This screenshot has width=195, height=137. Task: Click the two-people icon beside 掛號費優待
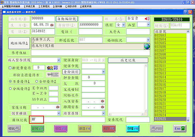tap(51, 68)
